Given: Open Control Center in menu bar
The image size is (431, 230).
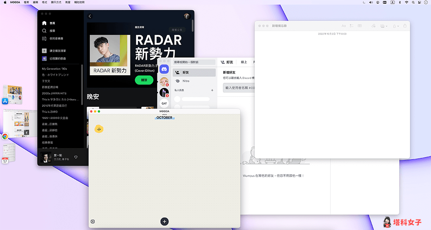Looking at the screenshot, I should [x=420, y=2].
